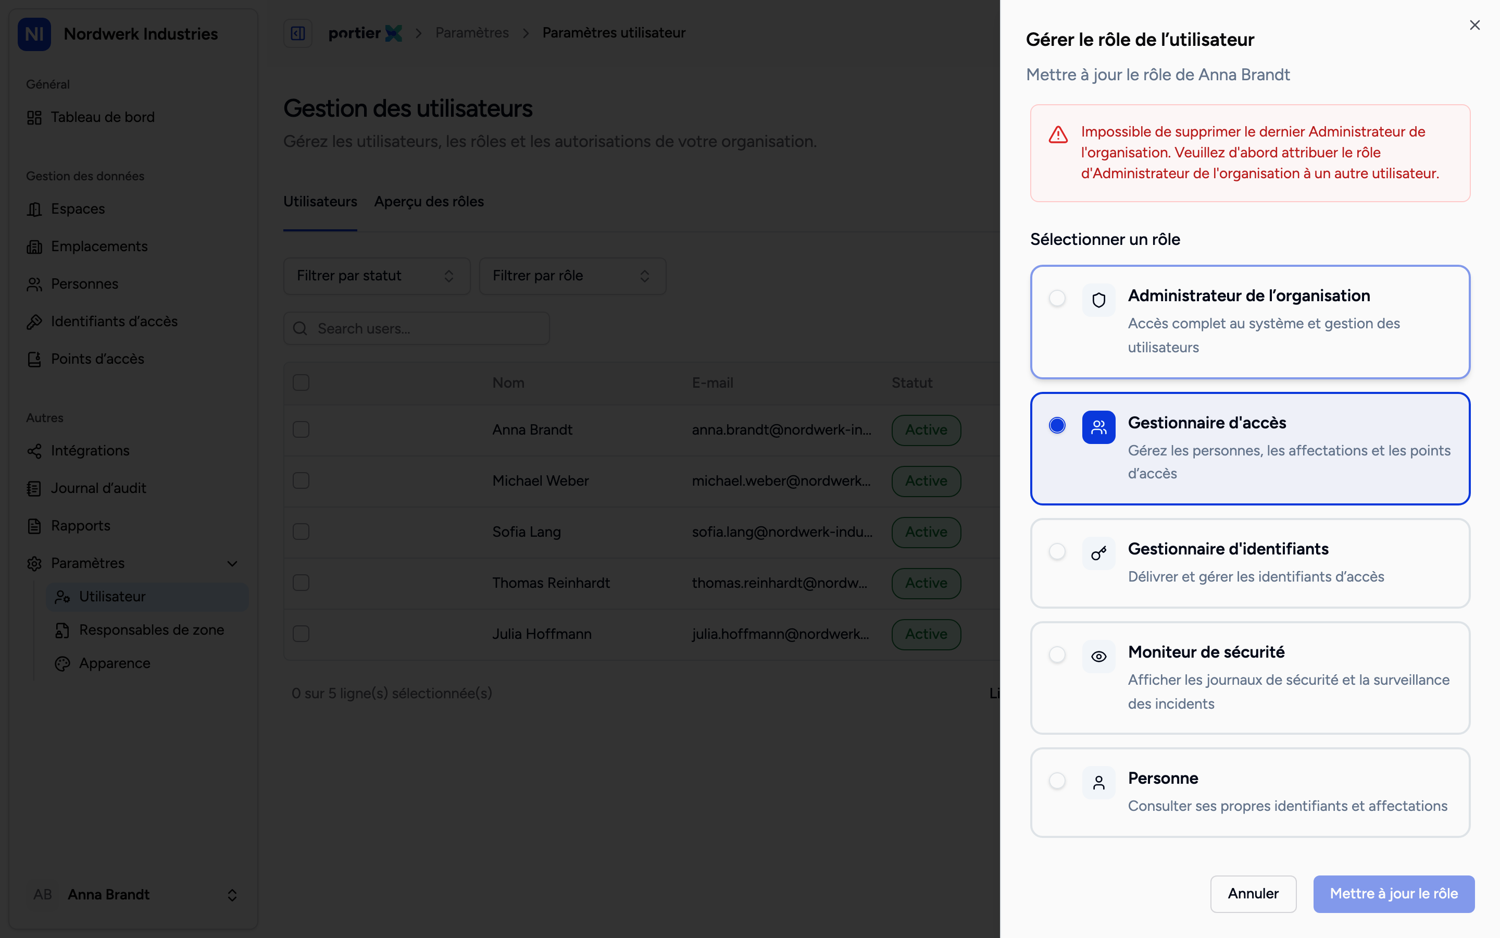Click the Personnes sidebar icon
This screenshot has width=1500, height=938.
[34, 284]
